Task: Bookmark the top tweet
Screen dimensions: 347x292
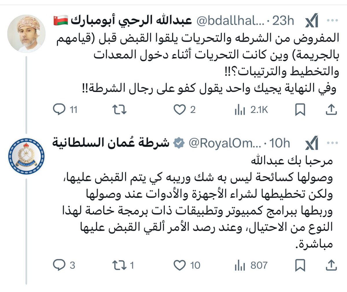Action: tap(300, 110)
